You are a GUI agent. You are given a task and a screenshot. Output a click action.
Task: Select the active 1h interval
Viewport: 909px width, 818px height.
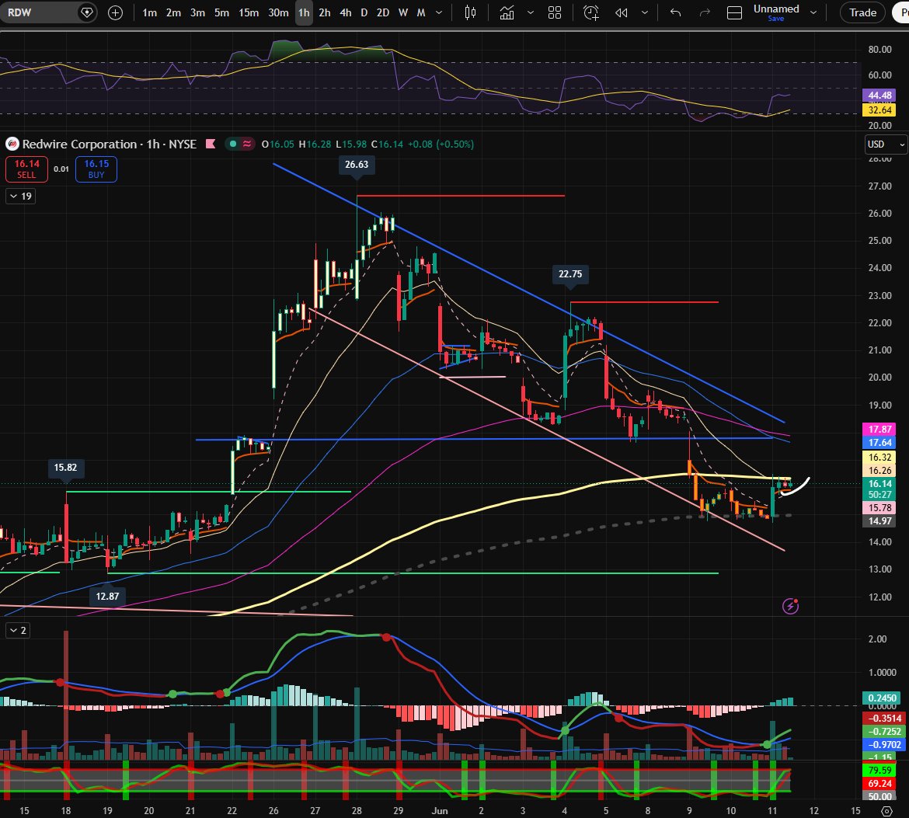(x=304, y=12)
